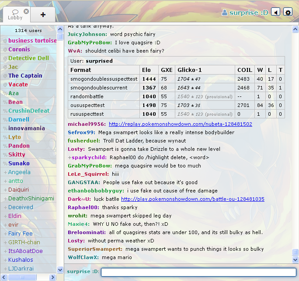Focus the chat message input field
This screenshot has width=299, height=281.
tap(198, 272)
